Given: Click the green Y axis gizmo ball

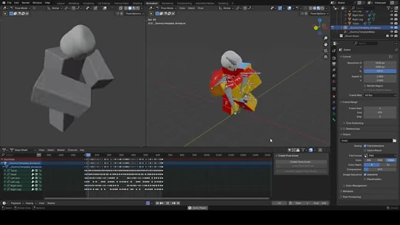Looking at the screenshot, I should 316,28.
